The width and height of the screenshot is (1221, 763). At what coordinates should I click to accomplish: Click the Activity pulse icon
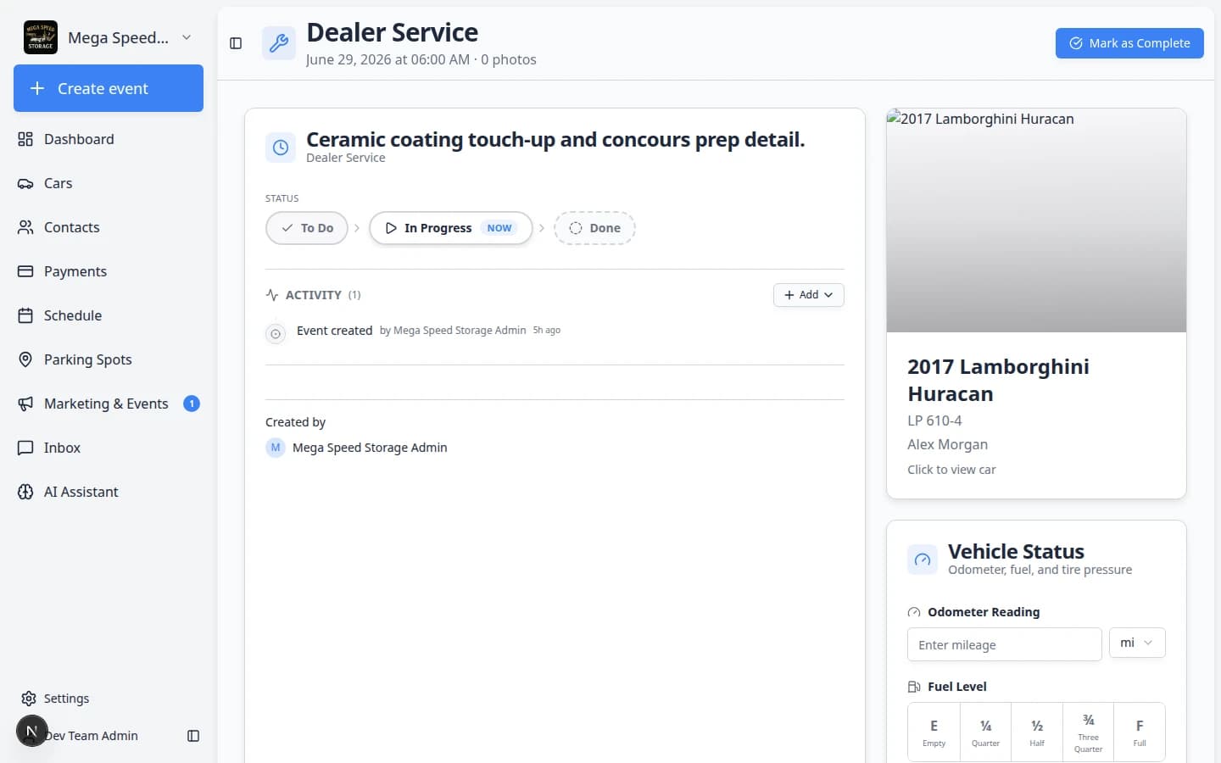[x=272, y=295]
